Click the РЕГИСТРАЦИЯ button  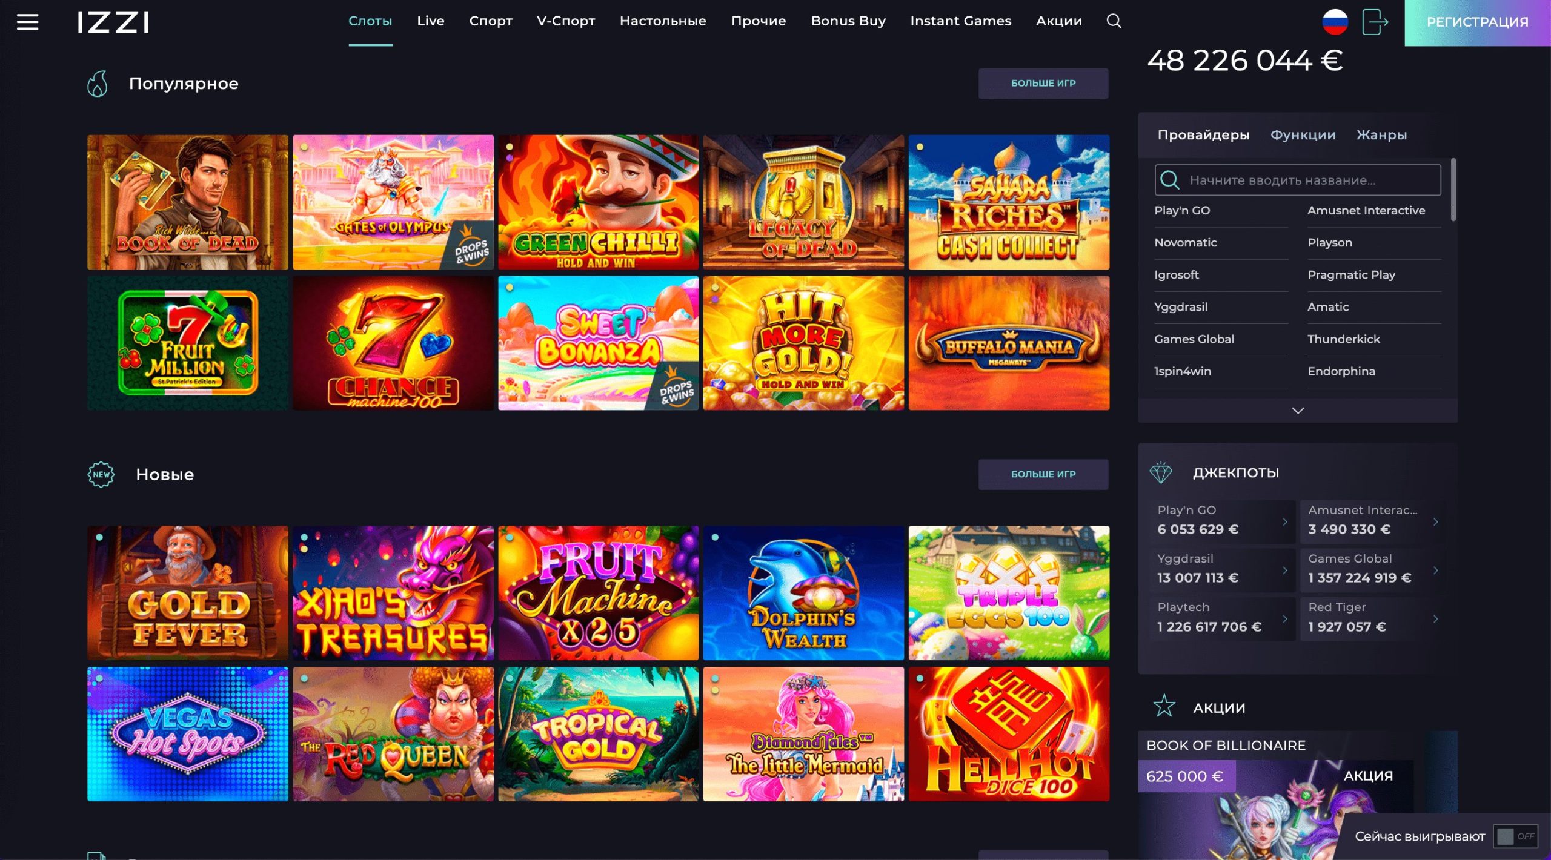[1477, 22]
